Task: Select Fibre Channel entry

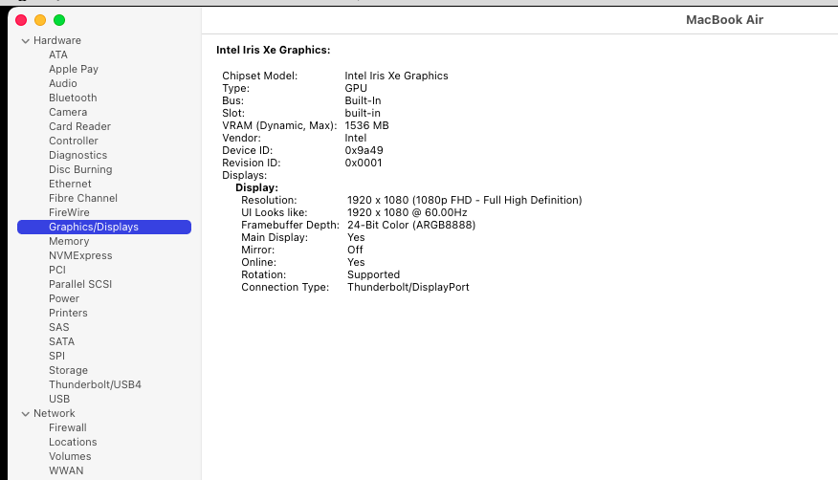Action: [83, 198]
